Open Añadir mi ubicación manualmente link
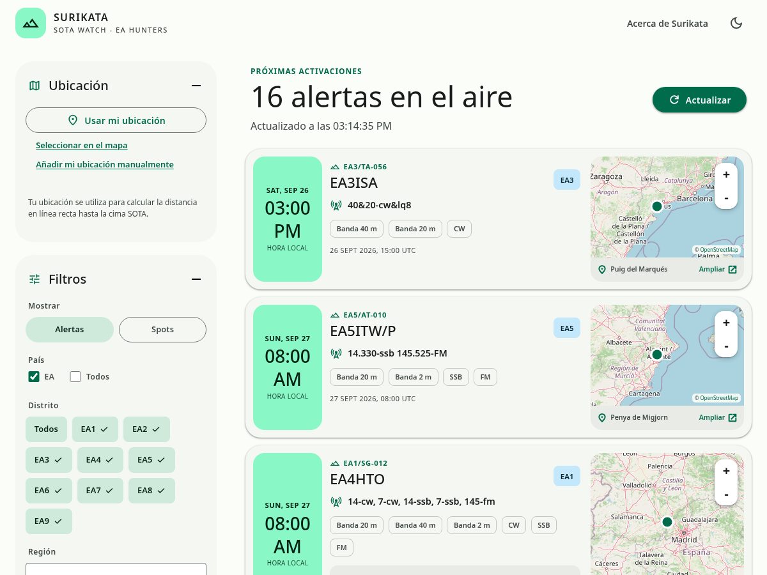This screenshot has width=767, height=575. coord(105,165)
